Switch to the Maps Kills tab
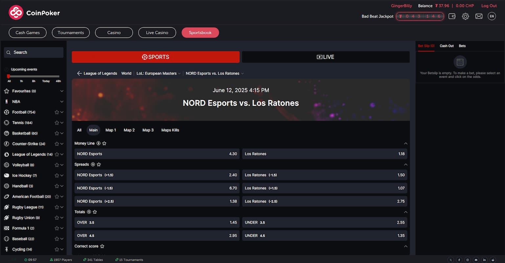Screen dimensions: 505x263 pyautogui.click(x=170, y=130)
